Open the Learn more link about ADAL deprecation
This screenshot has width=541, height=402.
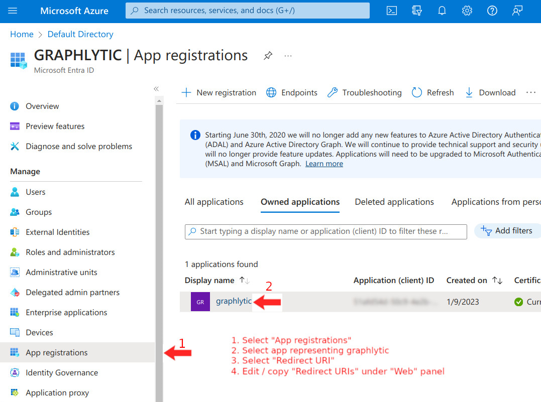(x=324, y=163)
